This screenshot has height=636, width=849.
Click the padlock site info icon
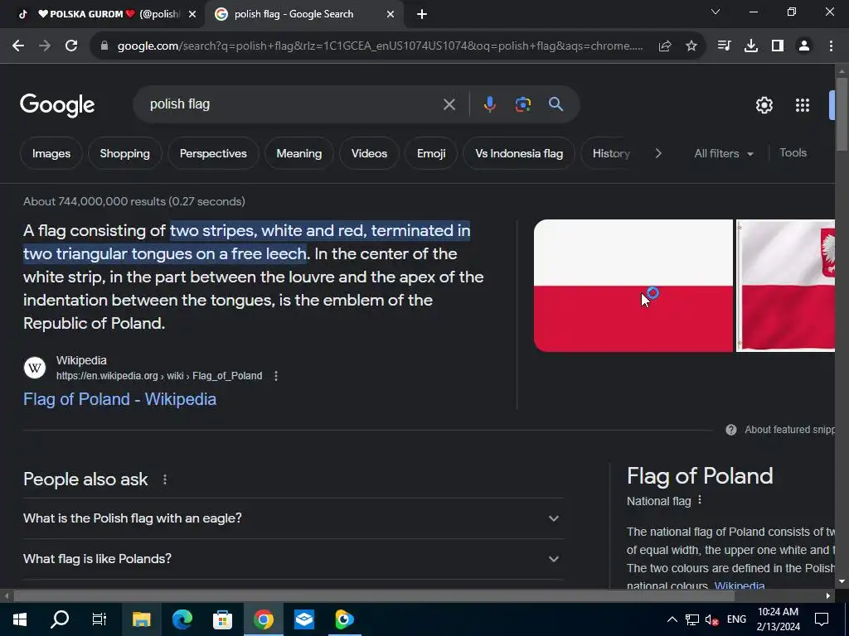(104, 46)
